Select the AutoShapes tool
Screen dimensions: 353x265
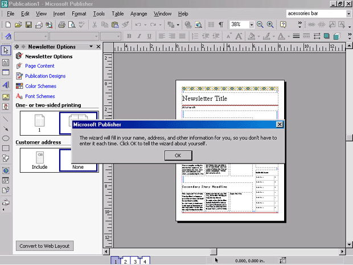[x=6, y=158]
